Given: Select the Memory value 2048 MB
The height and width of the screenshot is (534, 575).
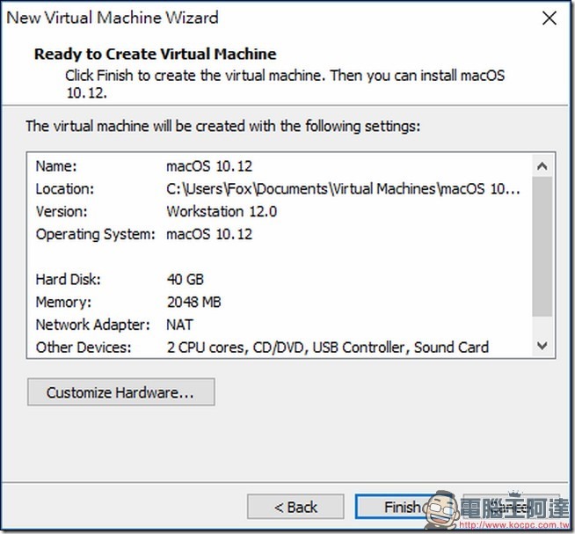Looking at the screenshot, I should (193, 302).
